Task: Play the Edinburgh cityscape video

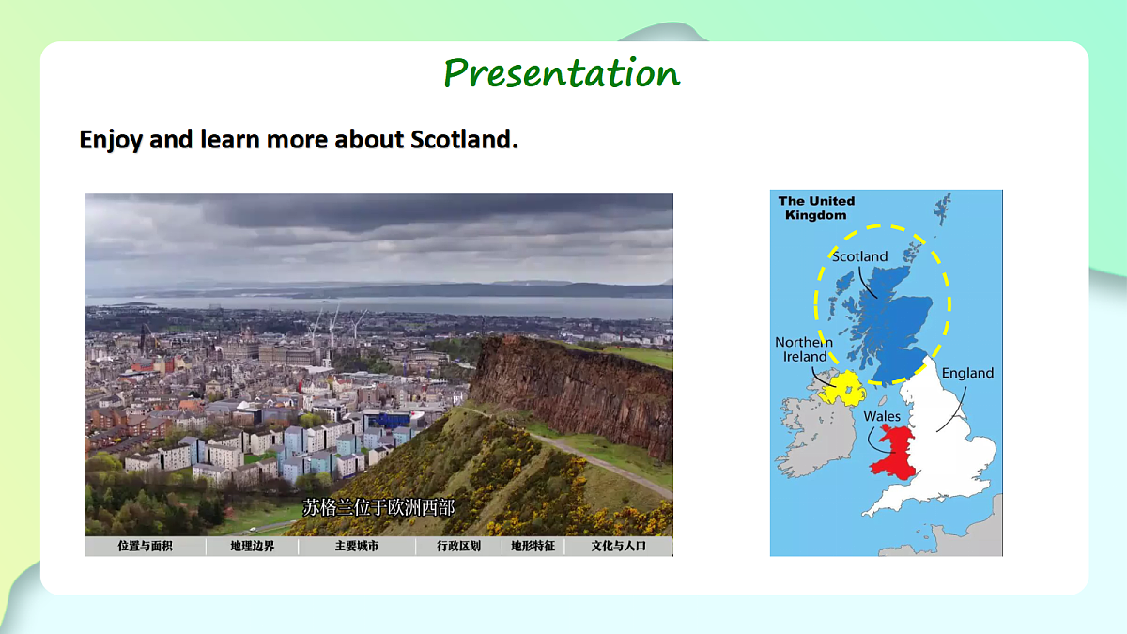Action: [378, 365]
